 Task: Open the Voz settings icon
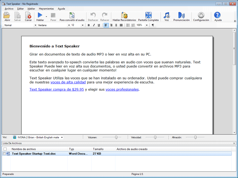pyautogui.click(x=167, y=15)
